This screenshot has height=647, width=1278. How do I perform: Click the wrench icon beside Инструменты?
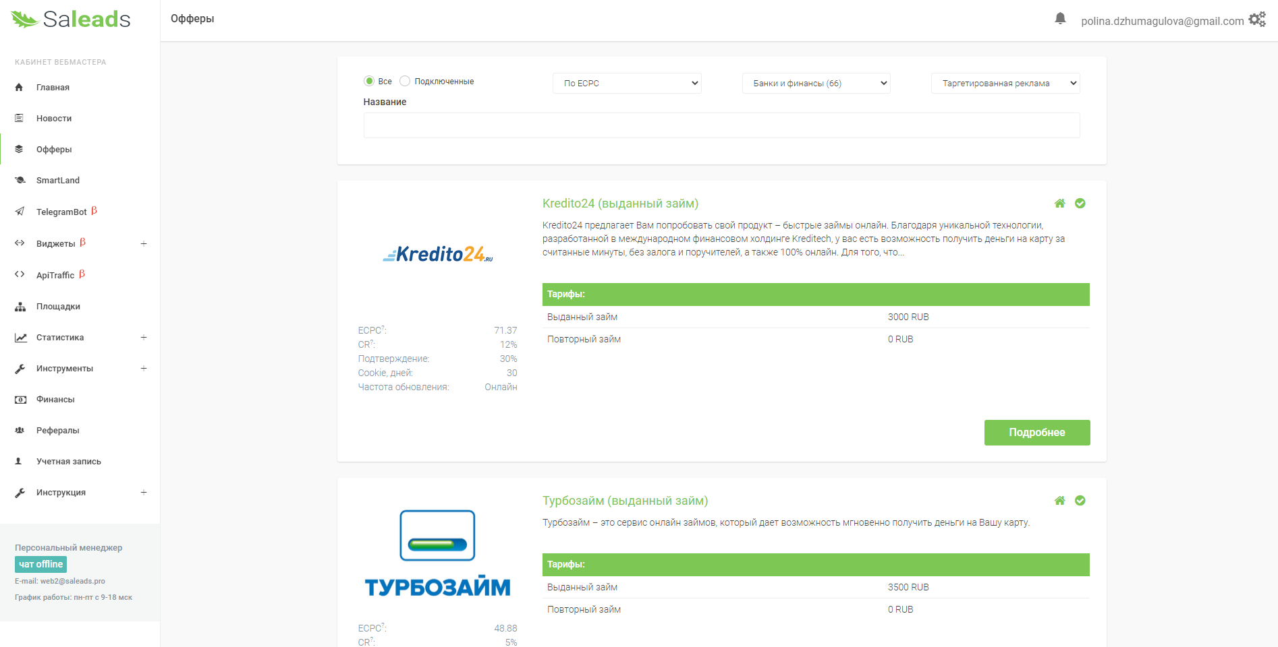tap(20, 369)
